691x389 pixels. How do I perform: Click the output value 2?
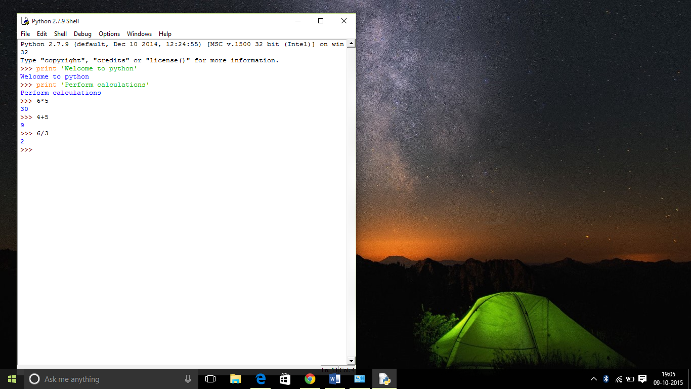22,141
